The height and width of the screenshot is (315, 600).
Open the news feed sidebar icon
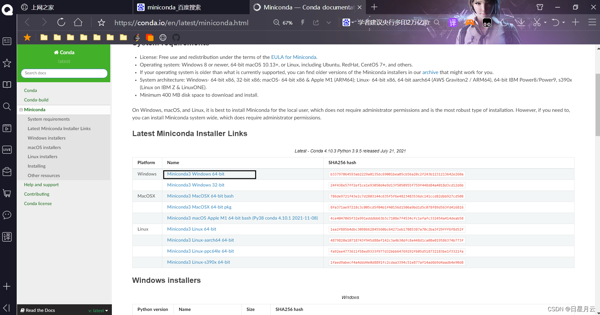(x=7, y=41)
